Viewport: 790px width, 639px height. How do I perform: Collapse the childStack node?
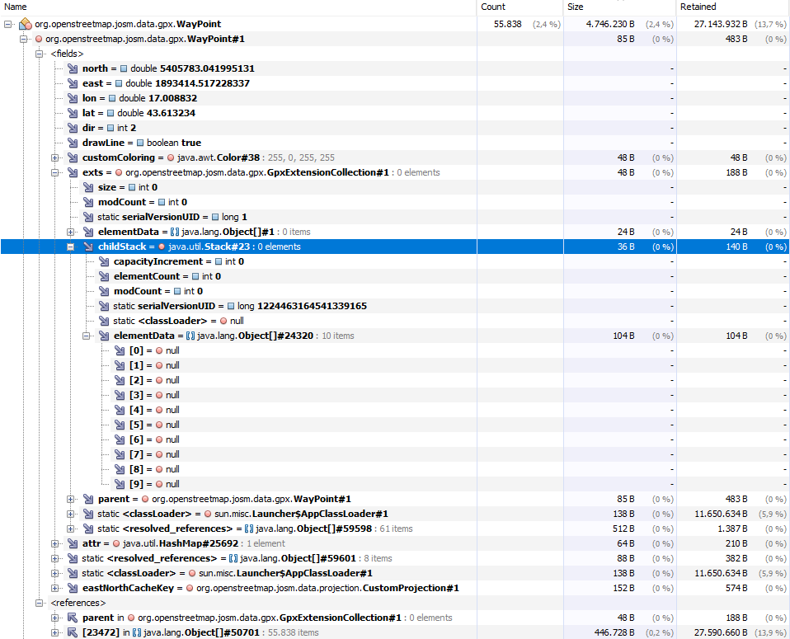coord(70,247)
